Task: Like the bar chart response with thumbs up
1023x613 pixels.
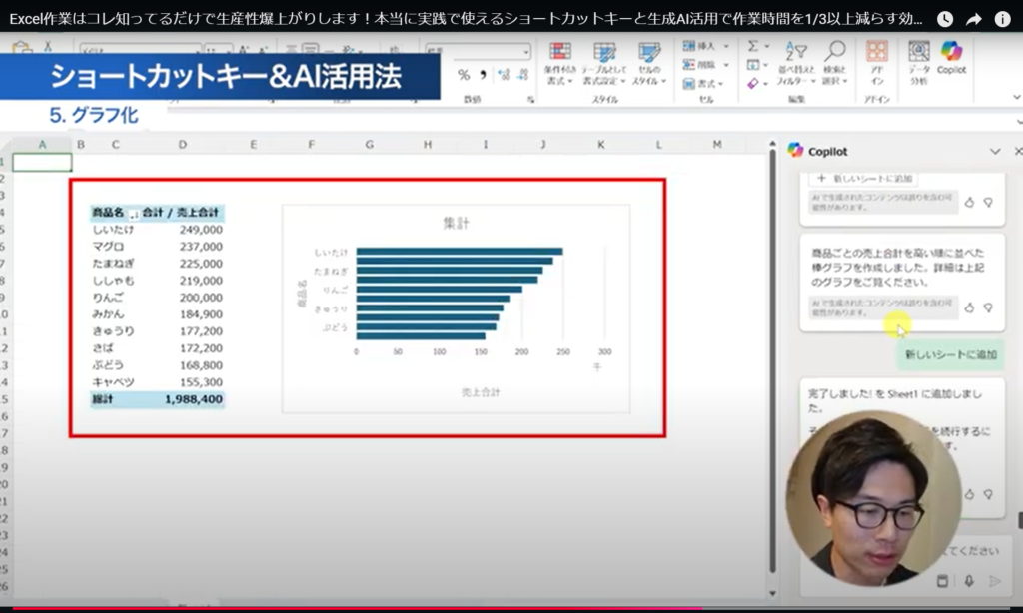Action: [x=969, y=308]
